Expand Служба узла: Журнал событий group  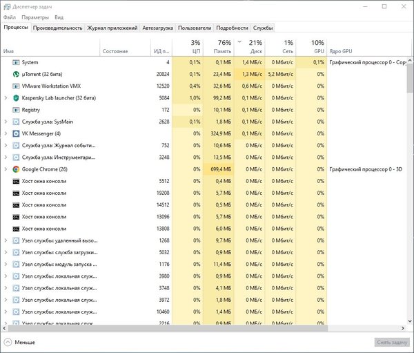[x=6, y=146]
